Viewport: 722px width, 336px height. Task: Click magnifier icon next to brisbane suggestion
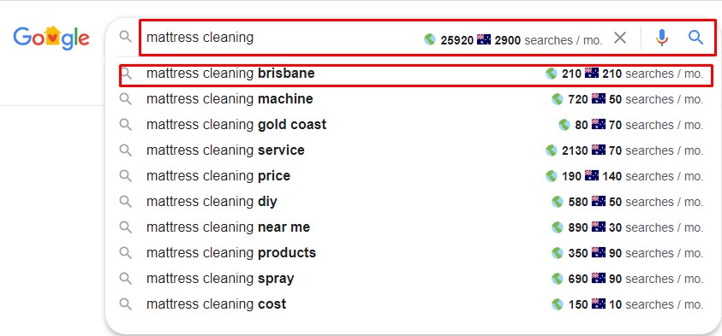click(126, 74)
